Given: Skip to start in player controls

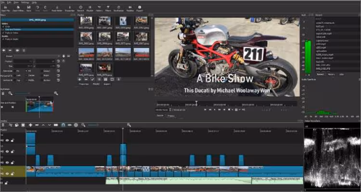Looking at the screenshot, I should [x=205, y=110].
